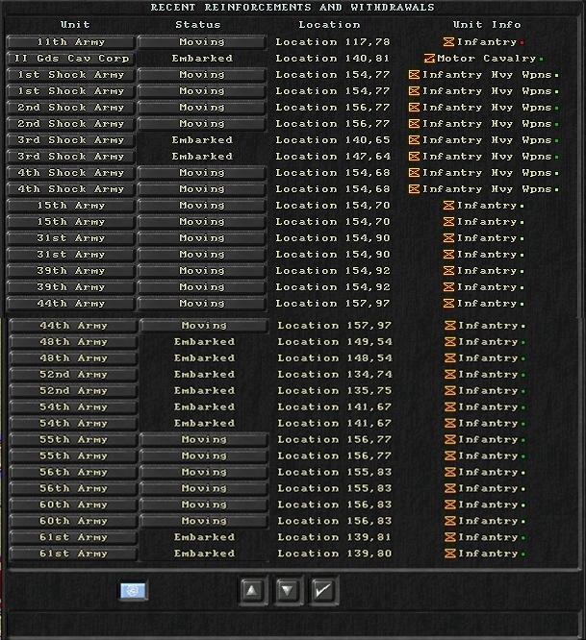Click the Infantry icon in the Location 135,75 row
586x640 pixels.
point(450,390)
